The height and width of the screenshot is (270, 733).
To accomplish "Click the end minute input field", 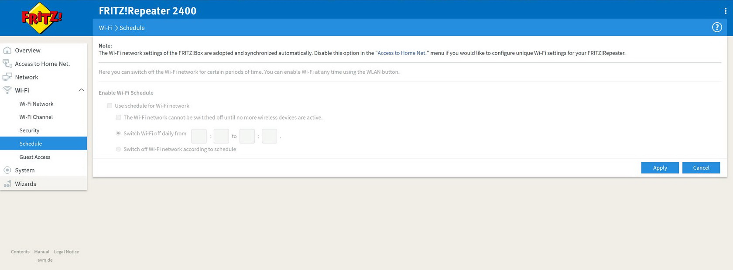I will point(269,136).
